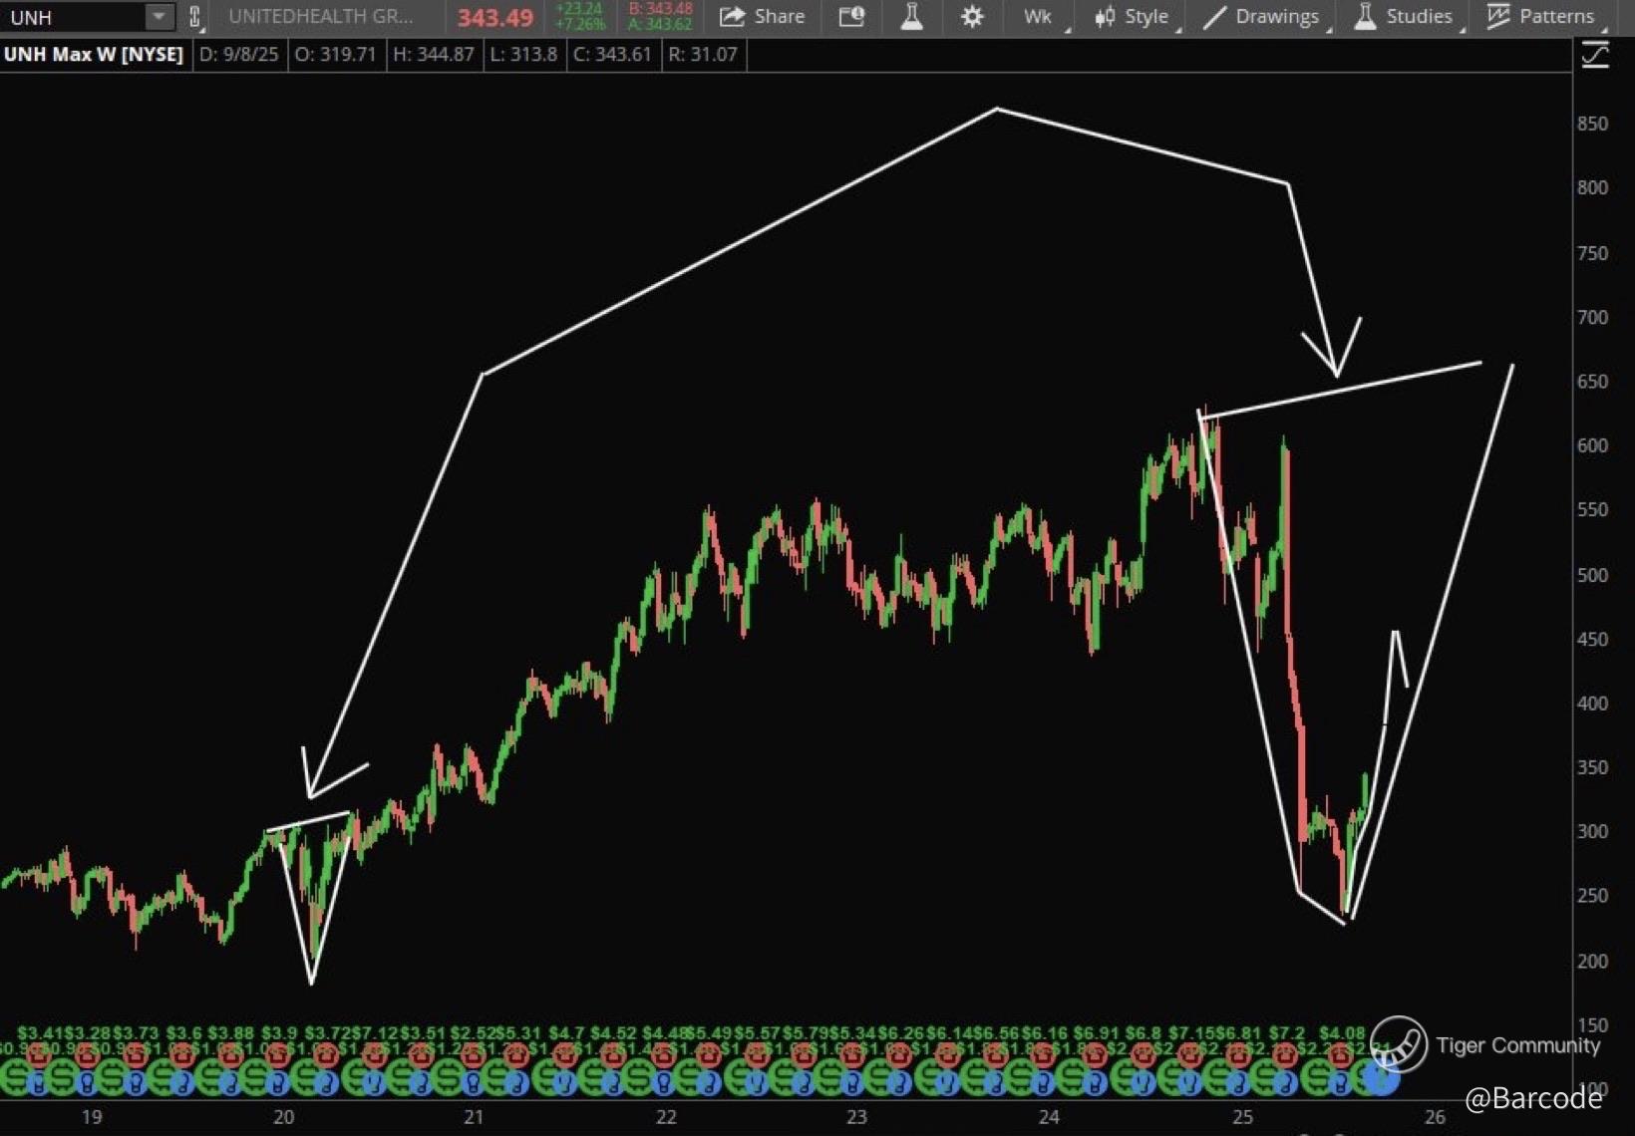Click the 150 price axis label
1635x1136 pixels.
pyautogui.click(x=1592, y=1024)
